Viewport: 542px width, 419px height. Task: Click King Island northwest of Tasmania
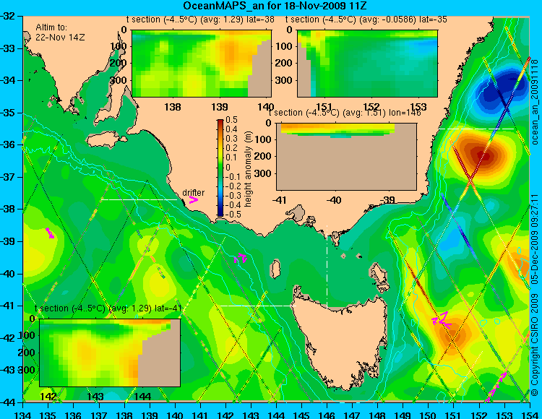(275, 269)
